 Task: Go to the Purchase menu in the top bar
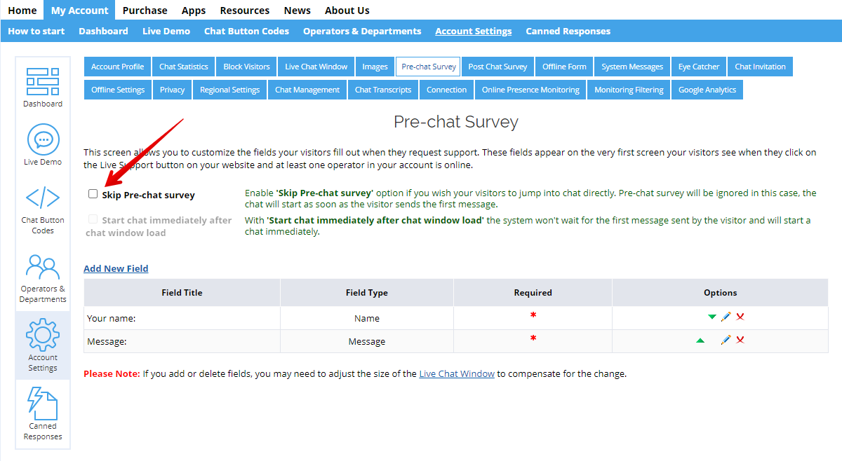[x=145, y=10]
